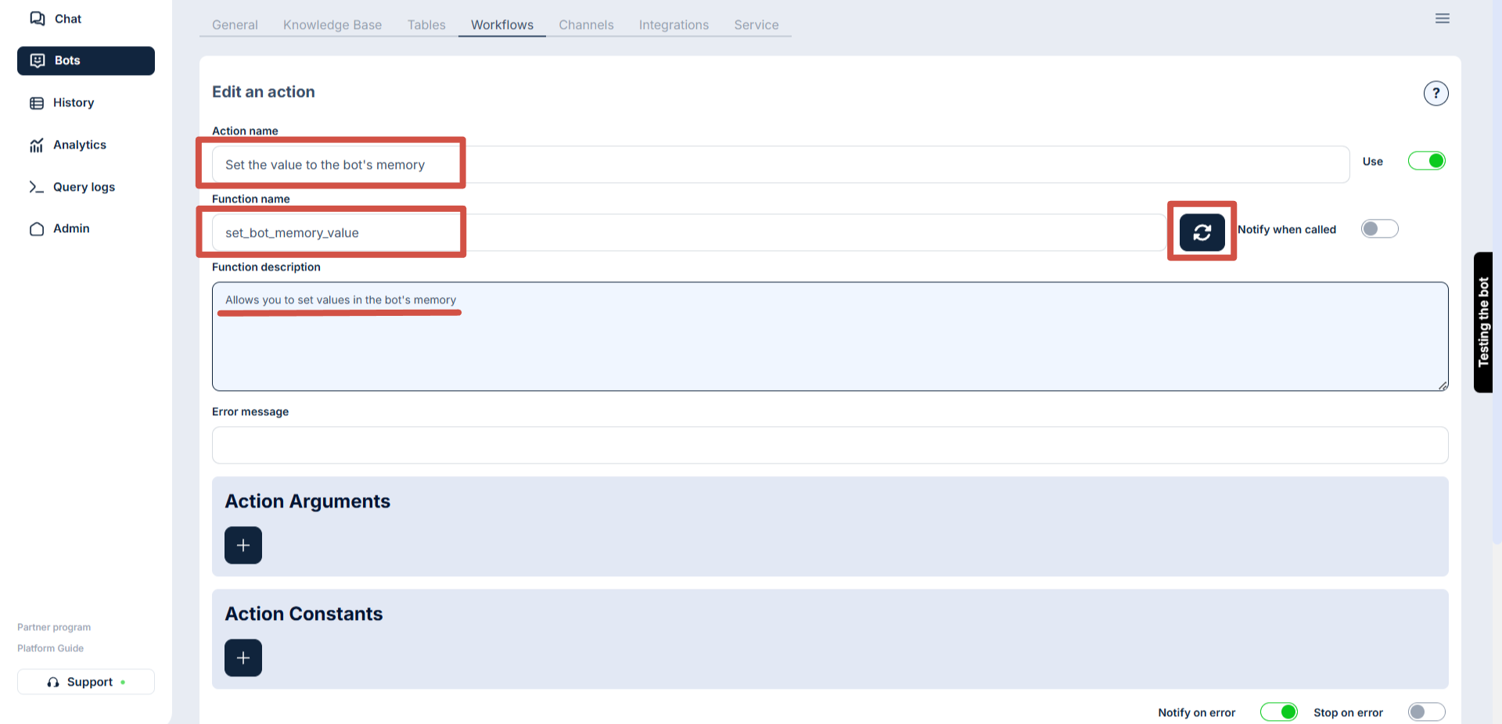Open the Partner program link

click(x=54, y=627)
